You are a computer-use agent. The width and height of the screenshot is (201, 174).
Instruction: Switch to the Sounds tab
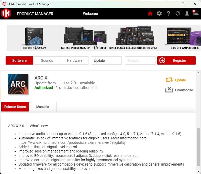[x=47, y=60]
